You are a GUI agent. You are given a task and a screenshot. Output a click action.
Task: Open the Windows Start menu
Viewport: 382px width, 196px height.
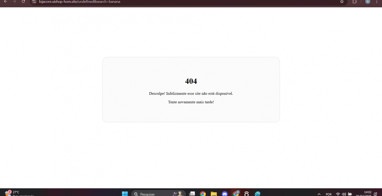click(125, 193)
